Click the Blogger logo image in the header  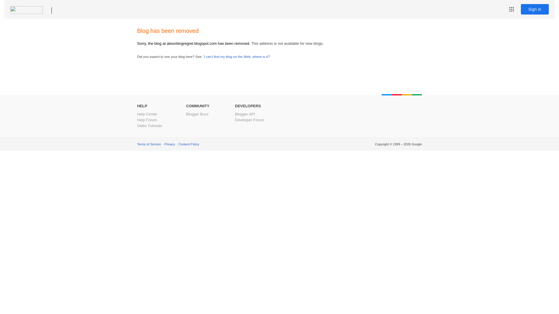(x=26, y=10)
